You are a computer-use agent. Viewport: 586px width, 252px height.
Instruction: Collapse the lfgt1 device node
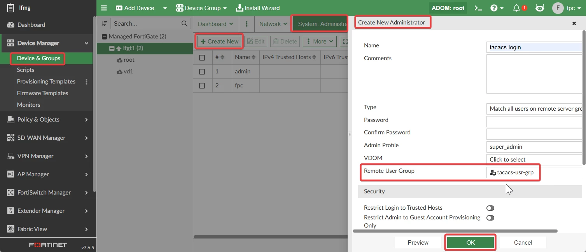112,49
